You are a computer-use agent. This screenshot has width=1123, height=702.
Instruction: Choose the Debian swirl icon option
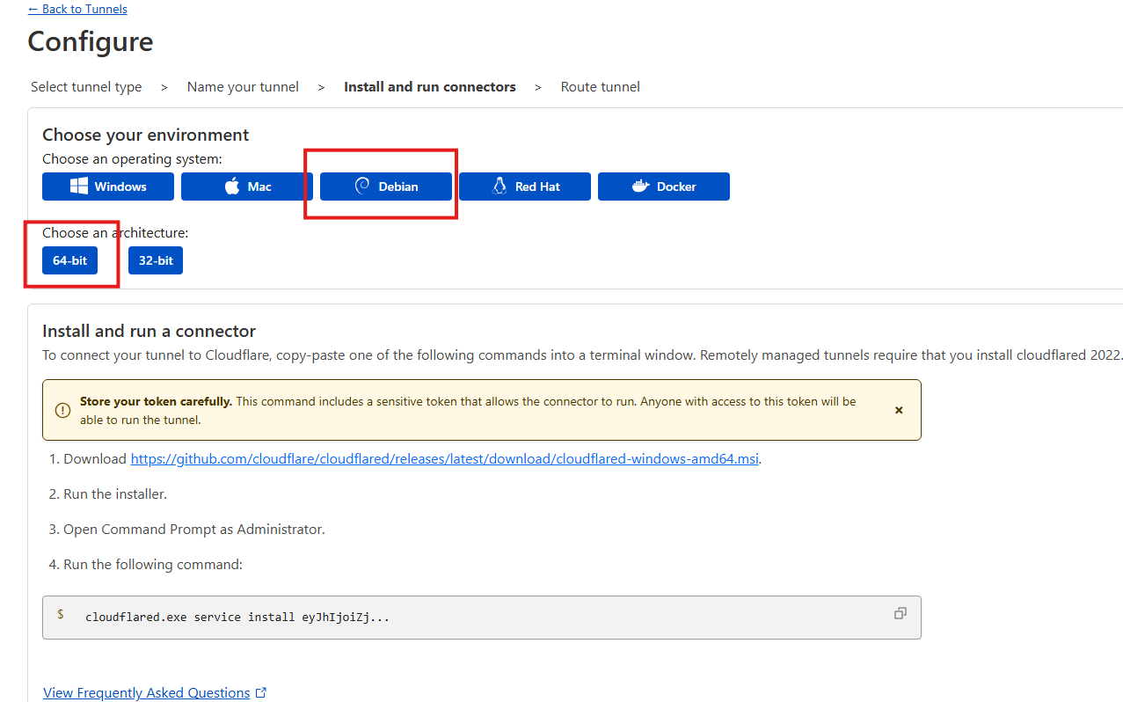[x=362, y=186]
